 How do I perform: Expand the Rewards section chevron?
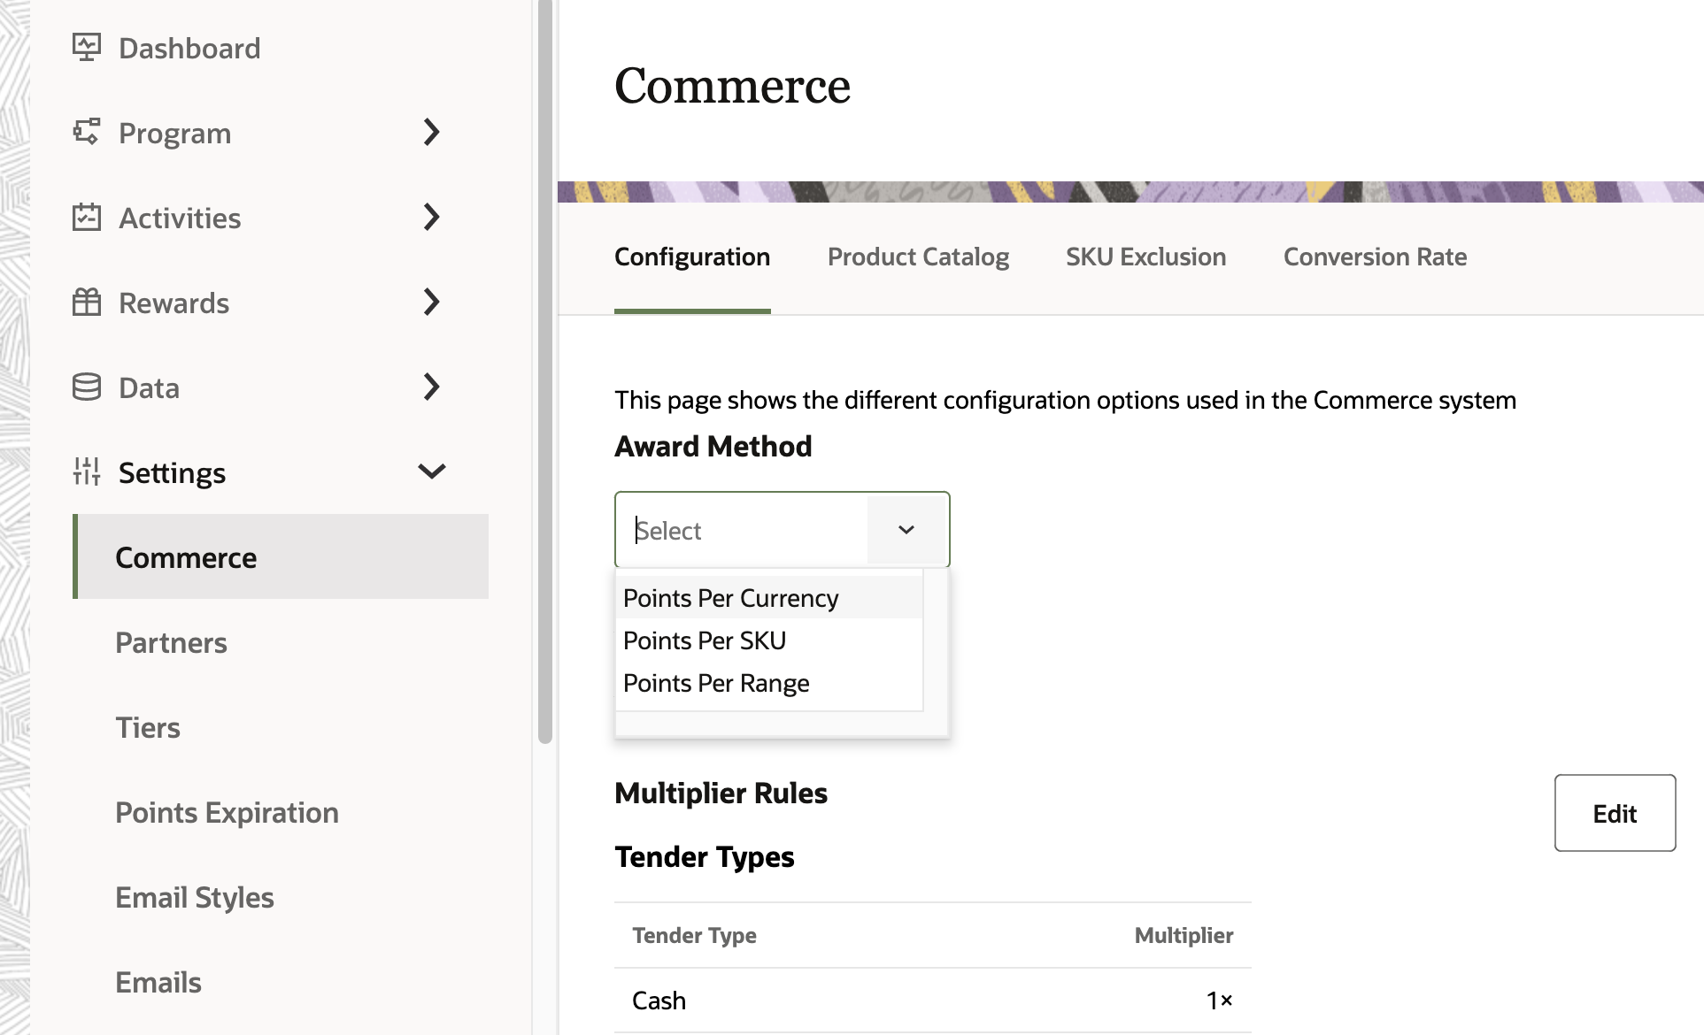pos(431,302)
